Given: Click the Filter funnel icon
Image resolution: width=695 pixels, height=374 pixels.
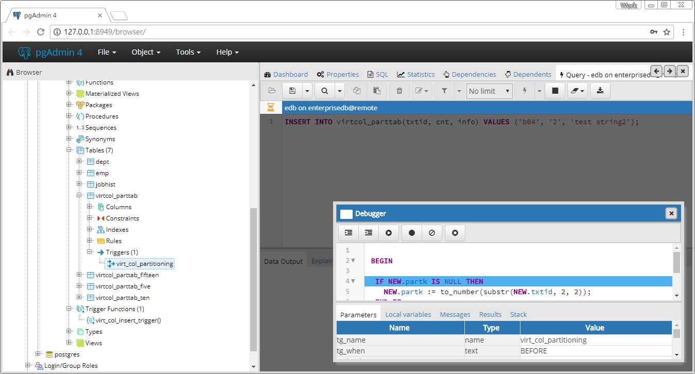Looking at the screenshot, I should (x=444, y=91).
